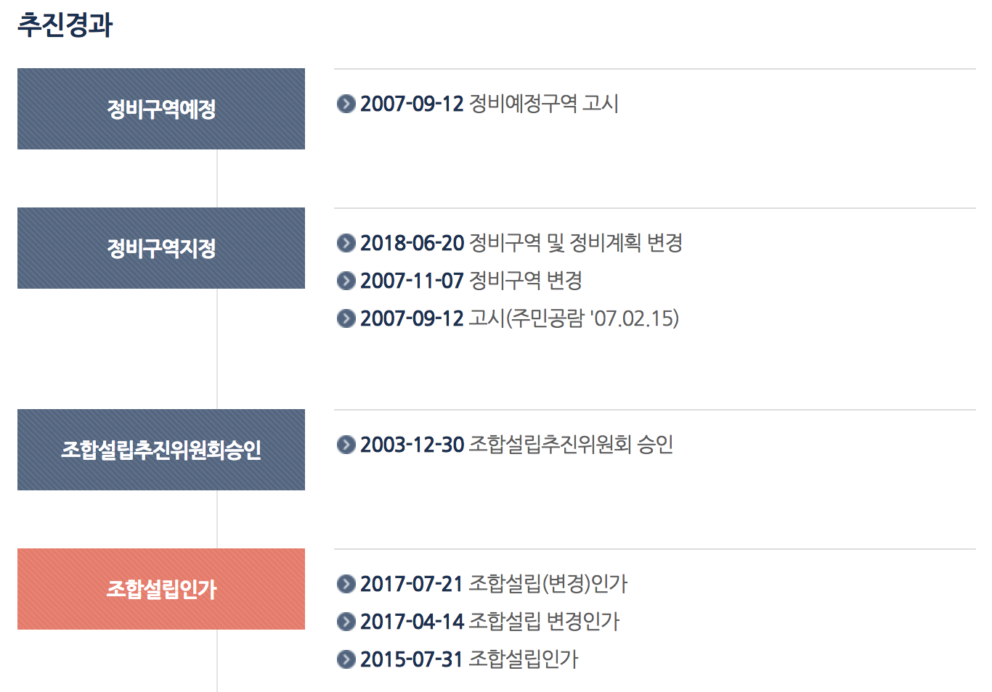Select the 정비구역지정 stage box
The image size is (992, 692).
[x=161, y=248]
